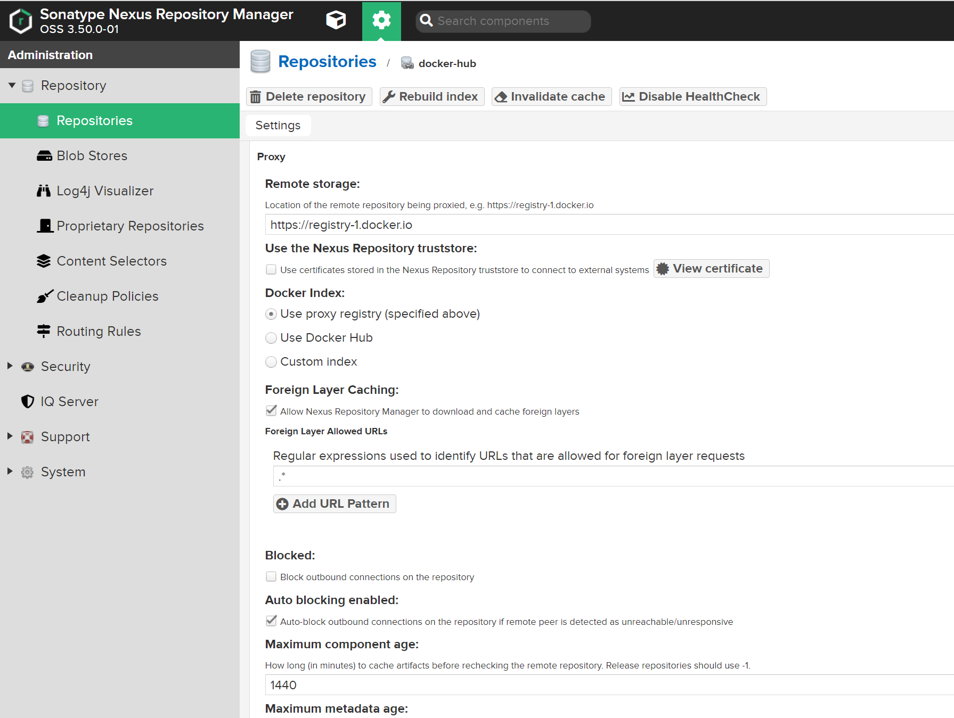Click View certificate button

pos(712,269)
